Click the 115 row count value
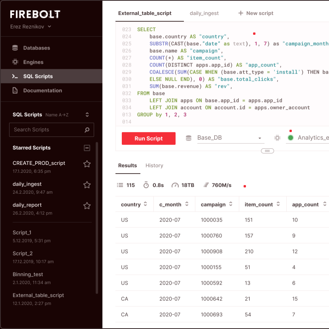Image resolution: width=329 pixels, height=329 pixels. pyautogui.click(x=130, y=185)
